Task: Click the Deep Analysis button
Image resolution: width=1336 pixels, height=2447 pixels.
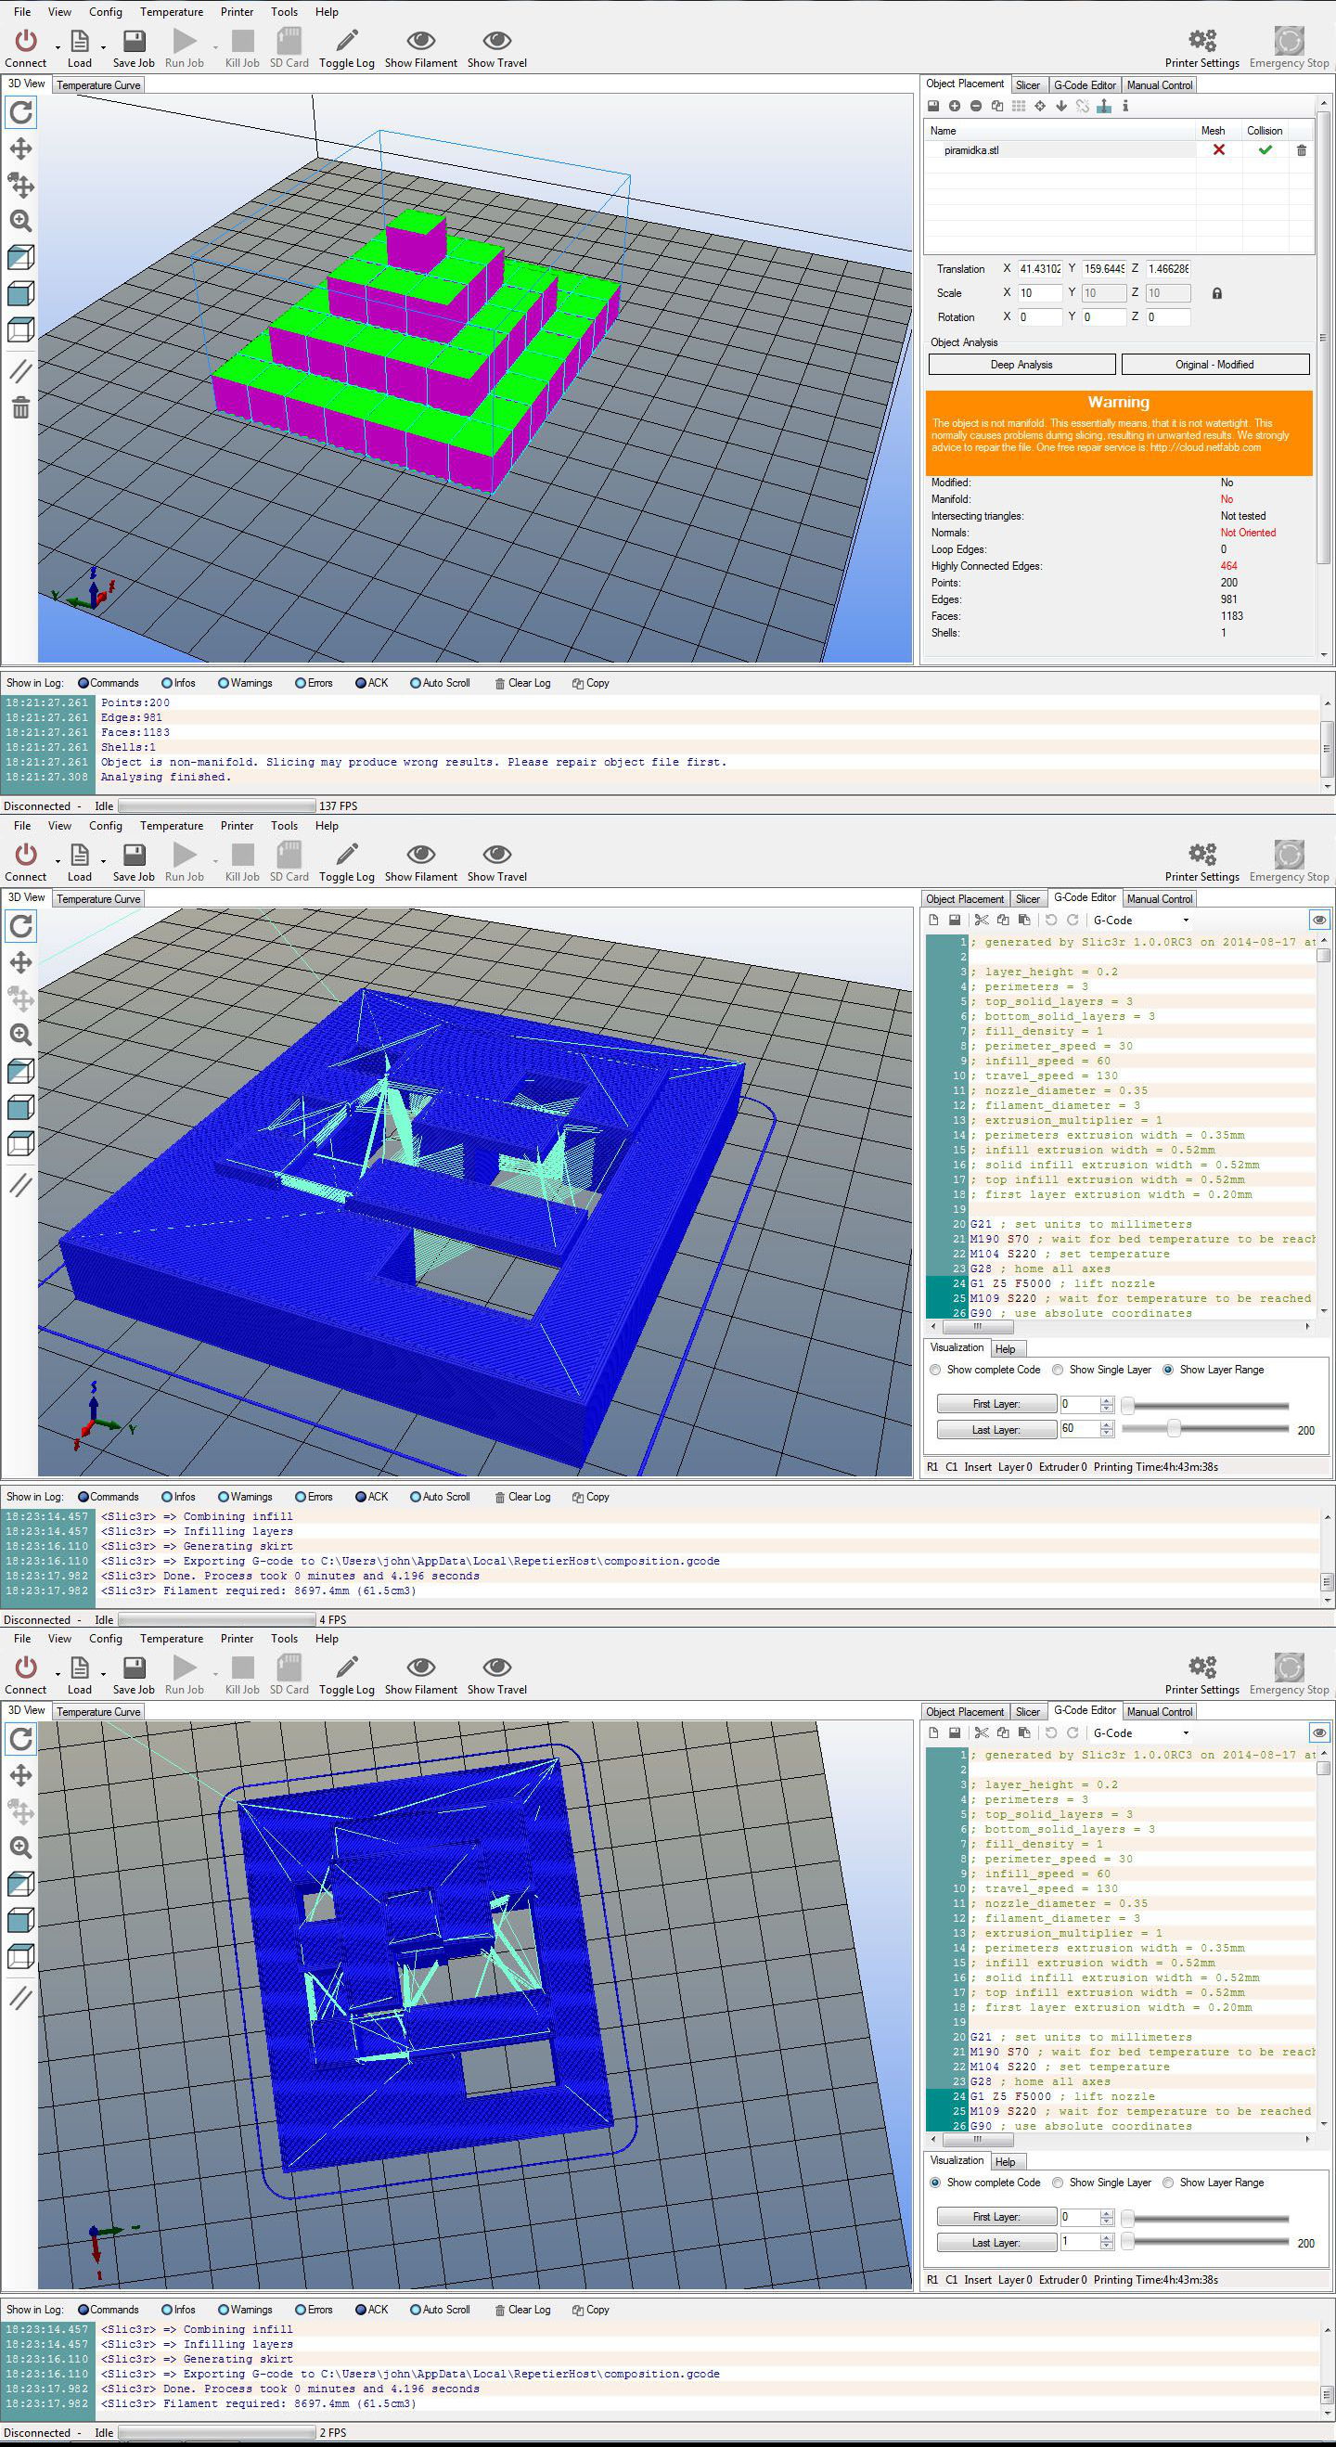Action: point(1021,365)
